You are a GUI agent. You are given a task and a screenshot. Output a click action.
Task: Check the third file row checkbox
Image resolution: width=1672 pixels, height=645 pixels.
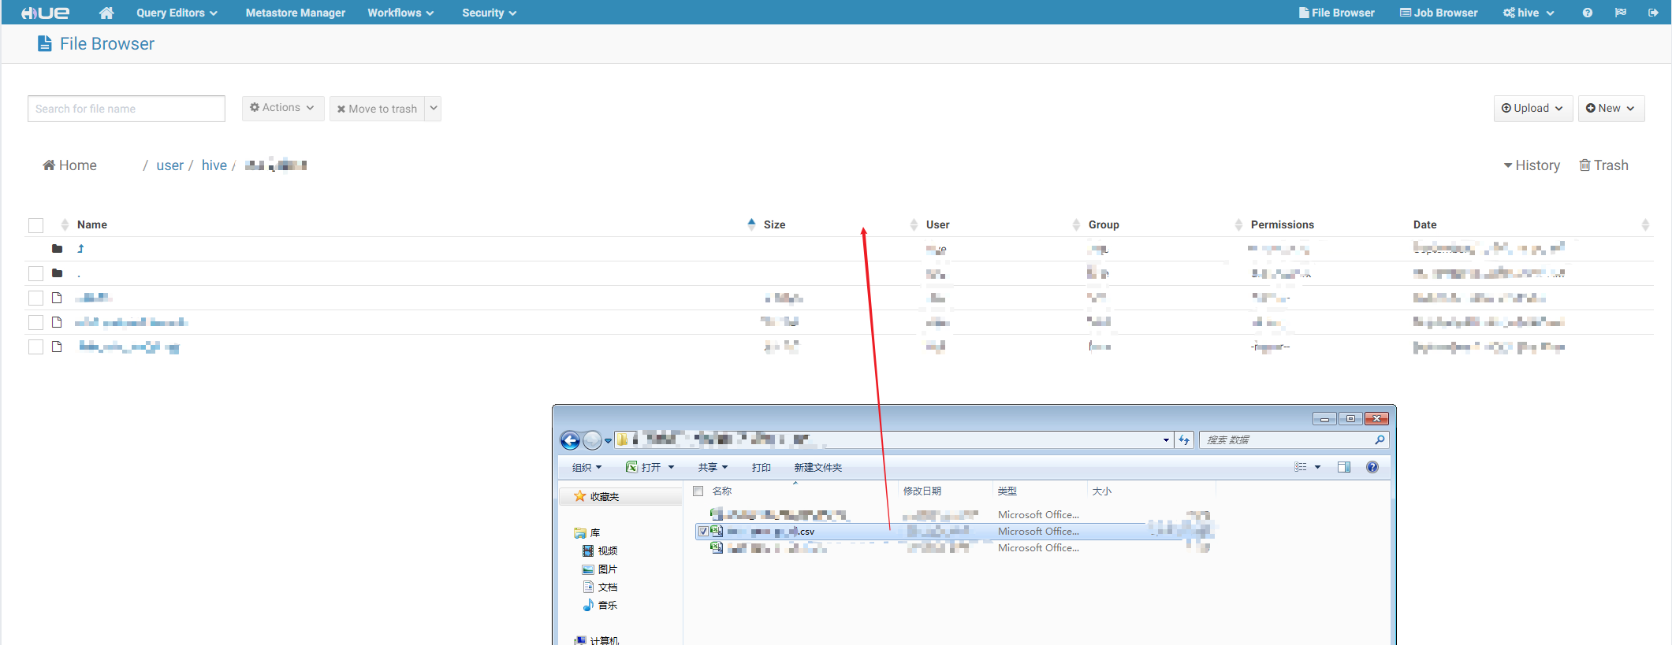pos(35,347)
